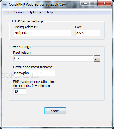Focus the Root folder path field
The image size is (114, 129).
point(53,58)
